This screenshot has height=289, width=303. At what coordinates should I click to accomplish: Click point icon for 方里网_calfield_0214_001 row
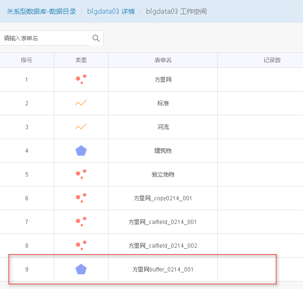pos(81,222)
